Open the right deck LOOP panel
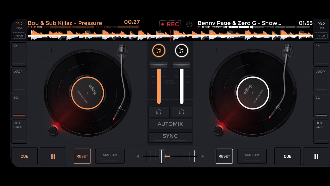The width and height of the screenshot is (330, 186). click(x=321, y=80)
